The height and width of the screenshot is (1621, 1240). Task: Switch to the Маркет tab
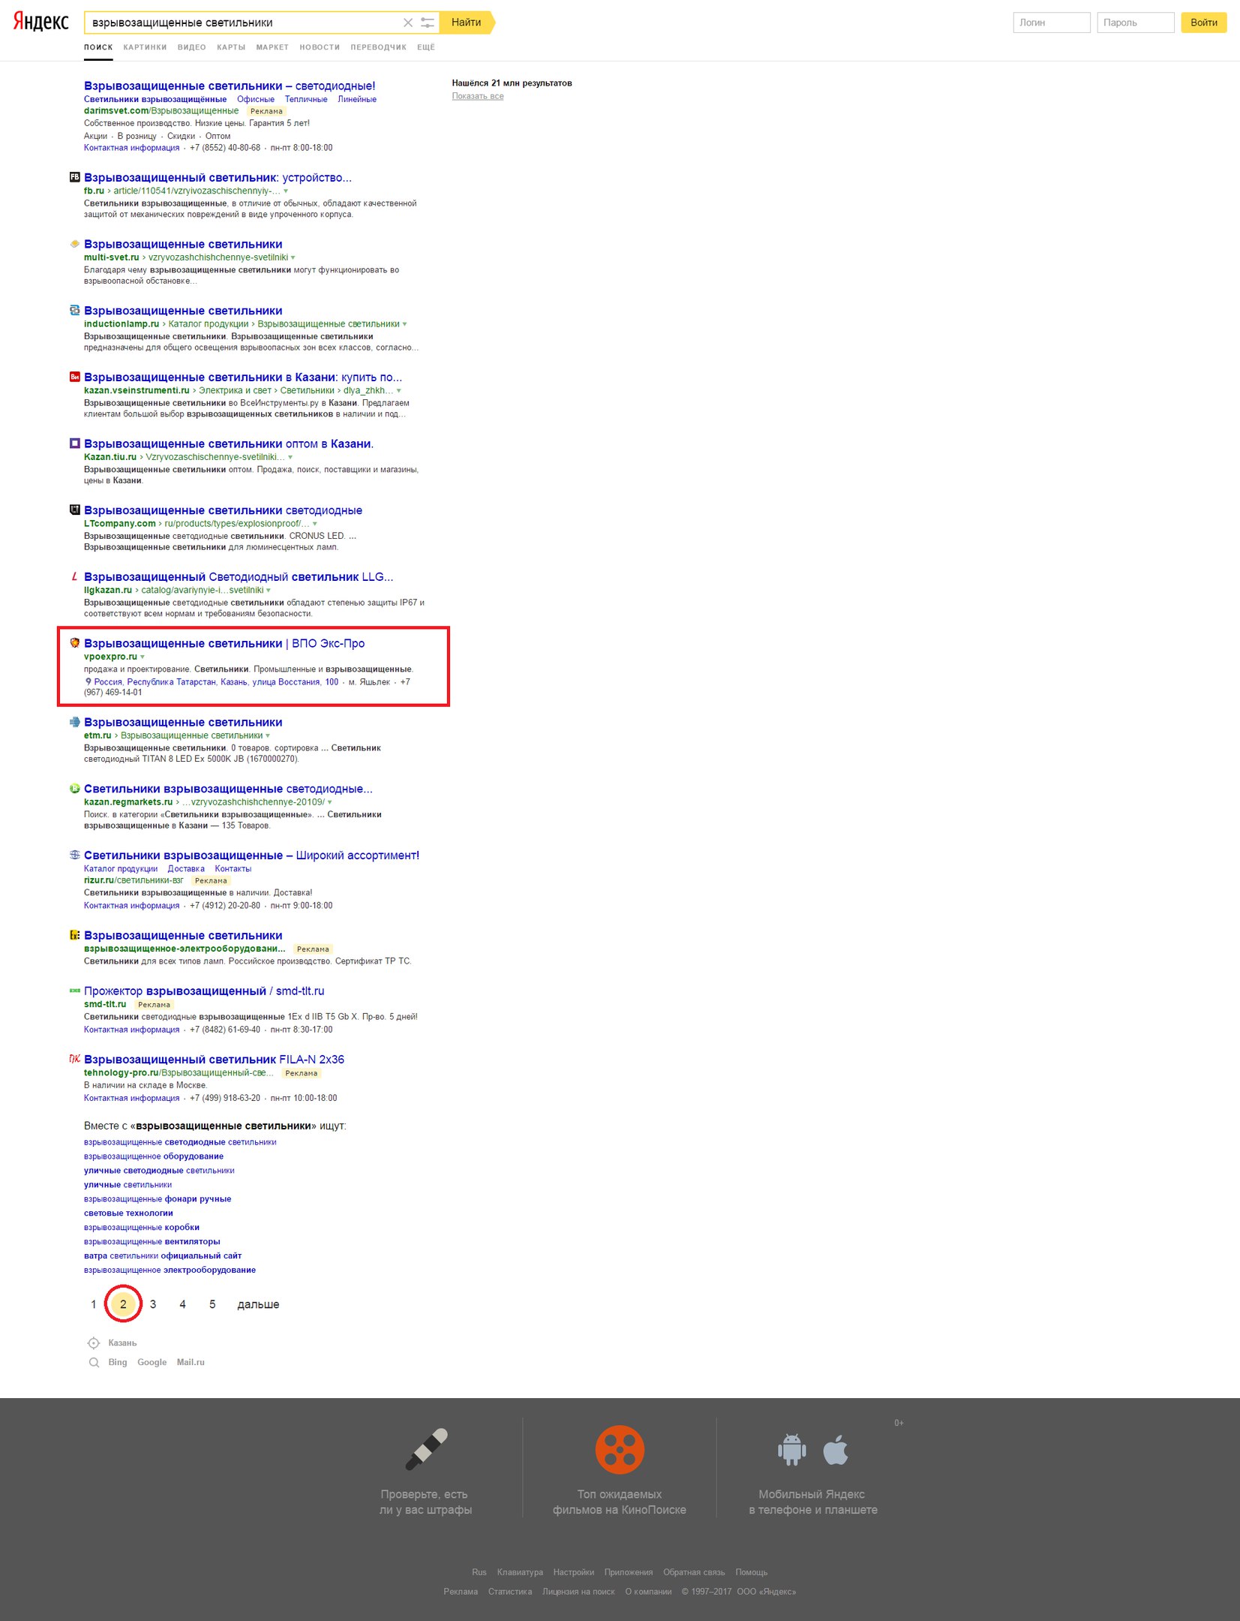272,47
